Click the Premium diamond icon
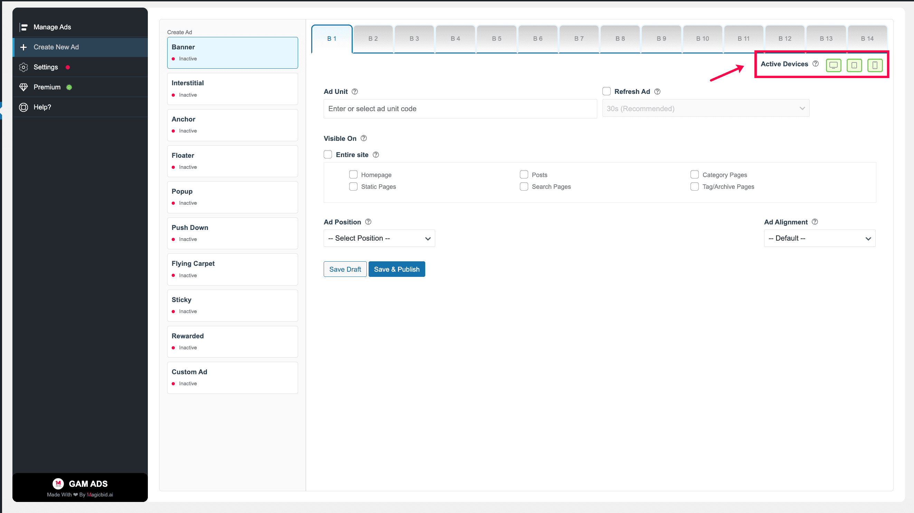The height and width of the screenshot is (513, 914). [23, 87]
